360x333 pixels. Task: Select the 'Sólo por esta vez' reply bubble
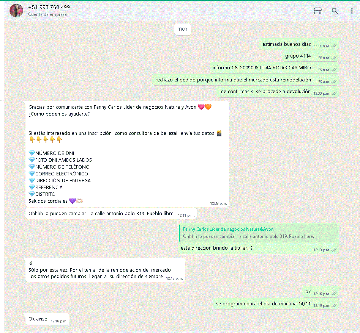(x=105, y=270)
